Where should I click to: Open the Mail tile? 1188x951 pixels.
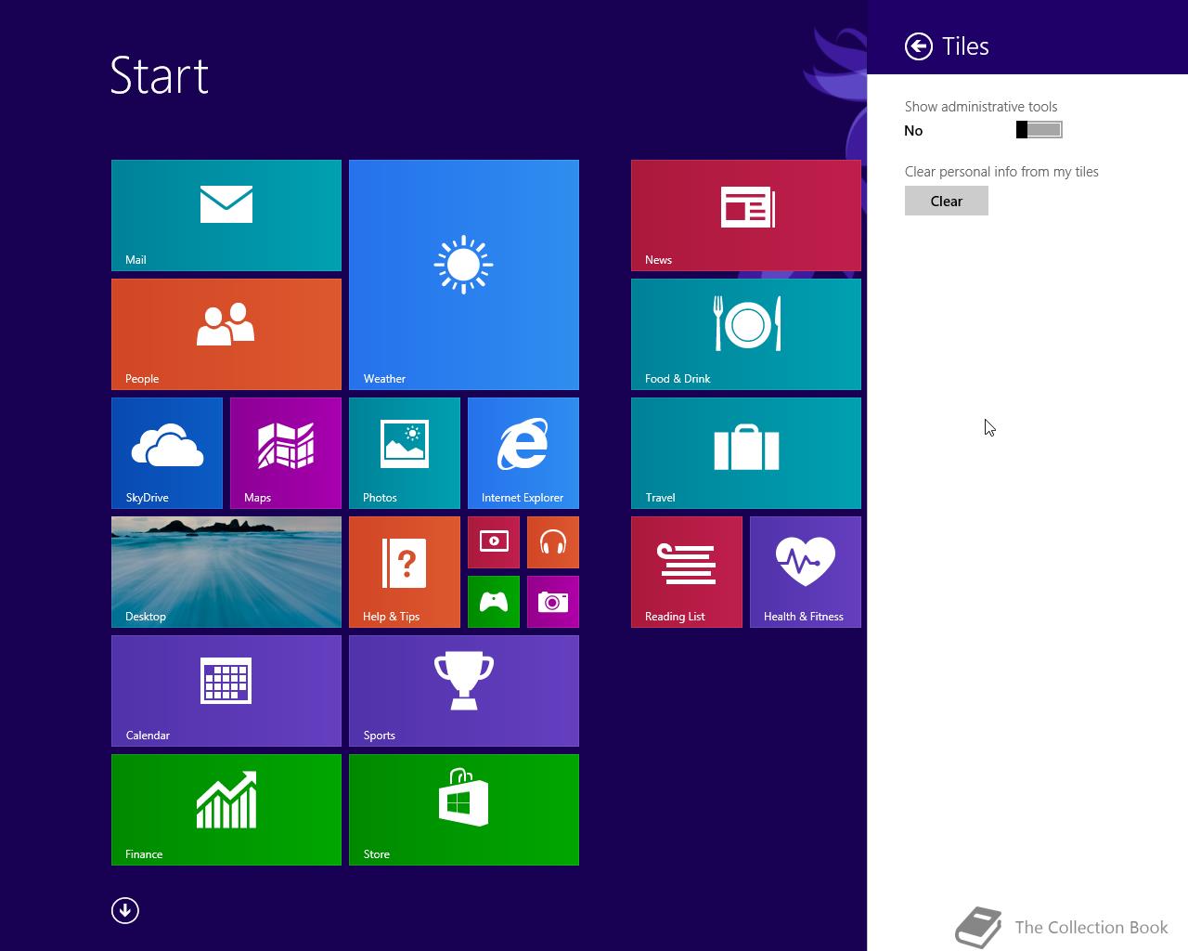tap(226, 215)
